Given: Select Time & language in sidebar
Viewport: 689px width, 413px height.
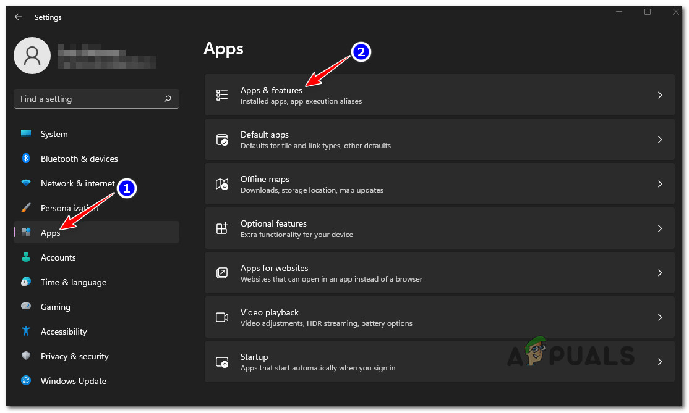Looking at the screenshot, I should tap(73, 282).
